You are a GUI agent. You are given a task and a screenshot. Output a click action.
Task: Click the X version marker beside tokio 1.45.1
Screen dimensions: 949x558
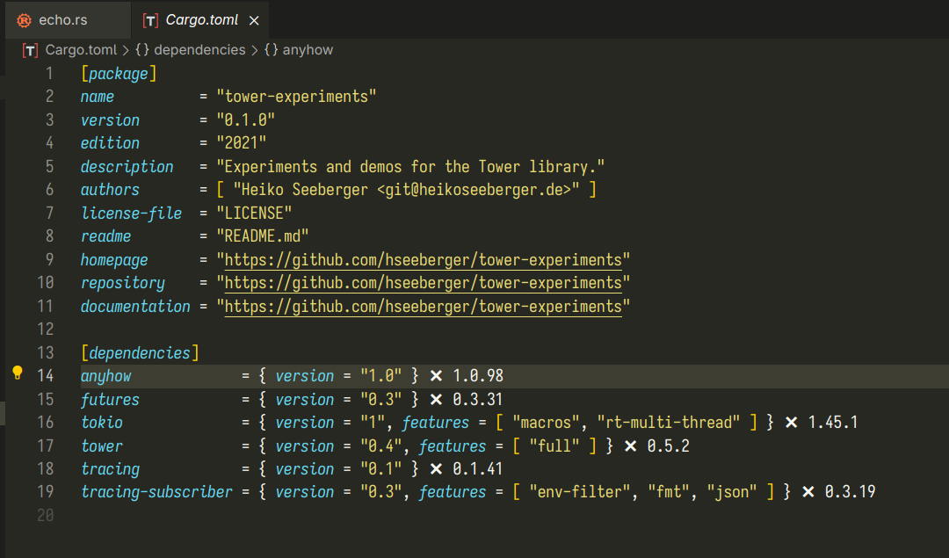[791, 423]
